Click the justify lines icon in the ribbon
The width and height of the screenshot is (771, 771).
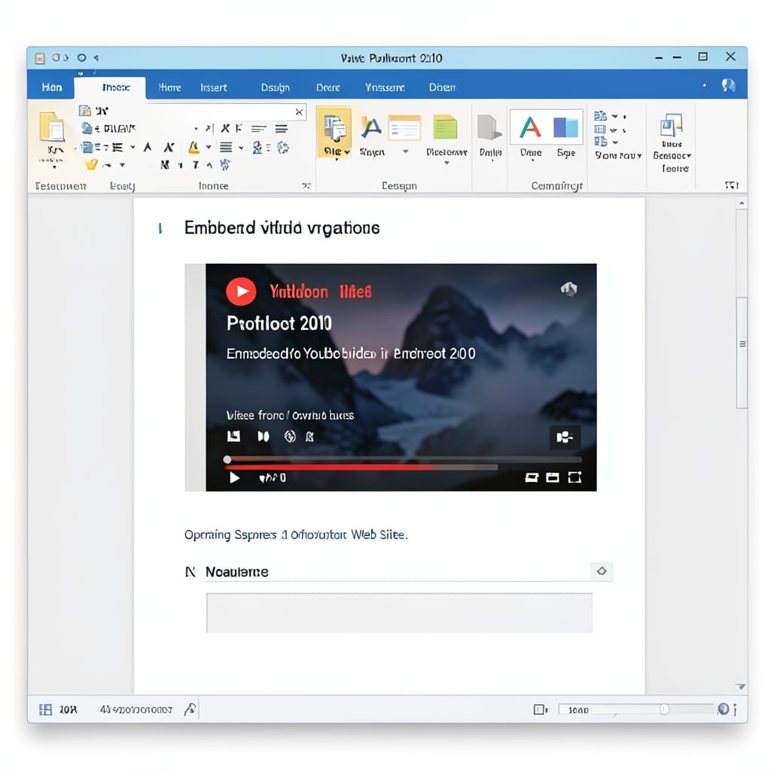click(x=226, y=147)
